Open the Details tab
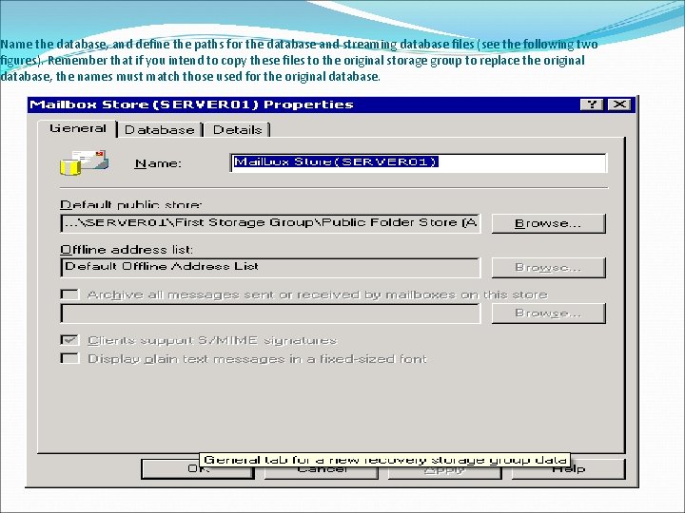This screenshot has height=513, width=685. click(237, 129)
